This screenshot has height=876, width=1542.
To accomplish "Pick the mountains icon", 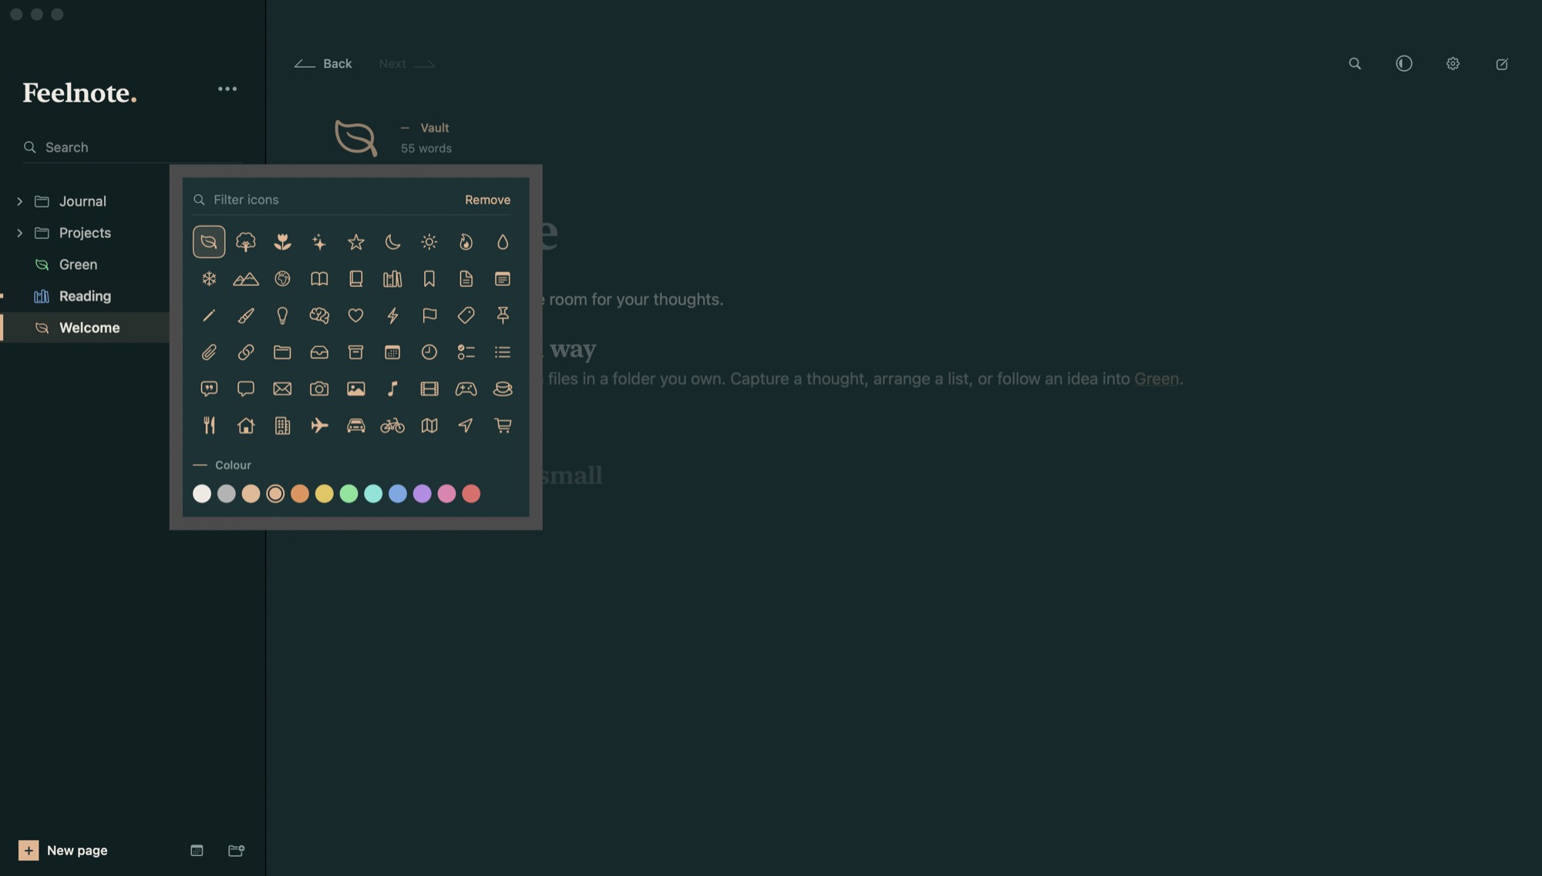I will pyautogui.click(x=245, y=279).
